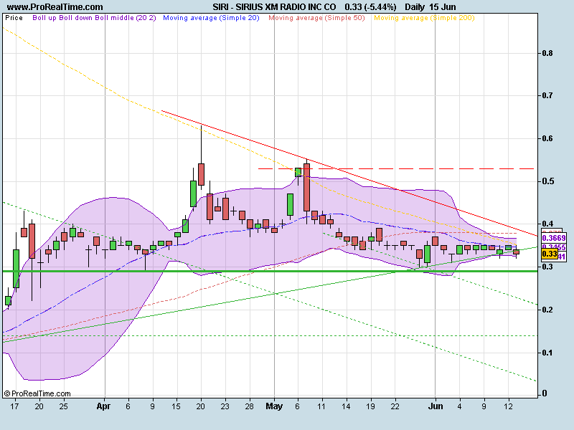Screen dimensions: 574x430
Task: Select the red long-dashed horizontal resistance line
Action: 396,168
